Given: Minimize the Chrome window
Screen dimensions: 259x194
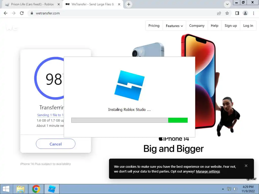Looking at the screenshot, I should click(236, 3).
